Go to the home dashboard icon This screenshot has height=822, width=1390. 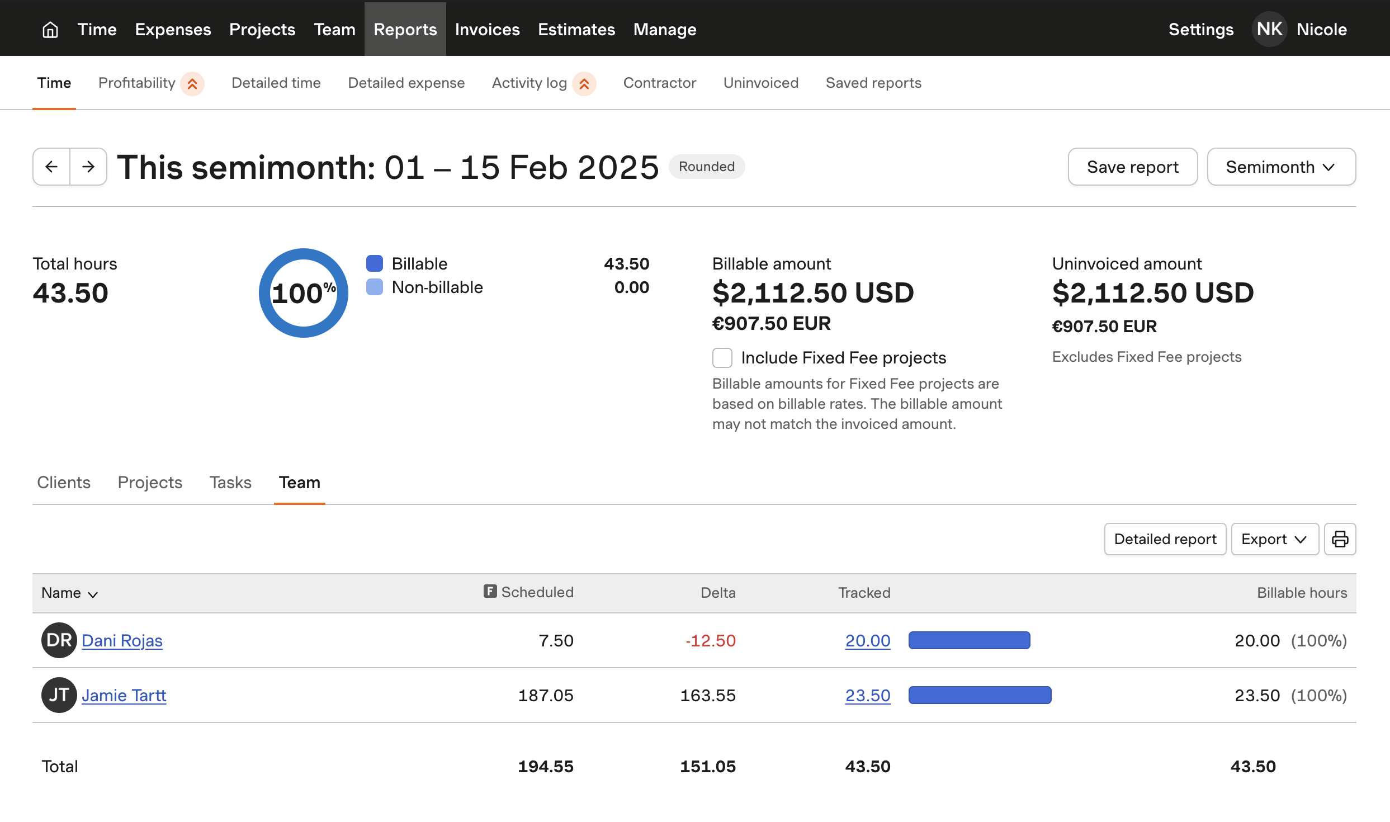50,29
